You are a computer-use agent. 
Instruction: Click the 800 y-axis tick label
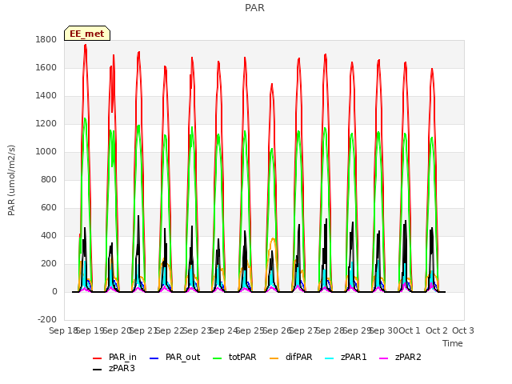[x=49, y=179]
